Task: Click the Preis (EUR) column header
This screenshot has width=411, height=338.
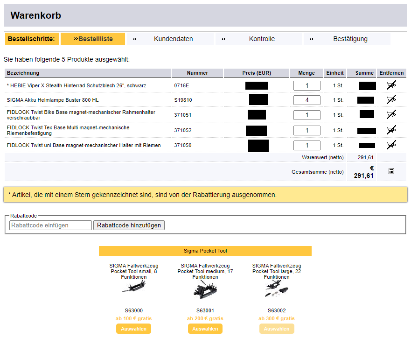Action: click(x=257, y=73)
